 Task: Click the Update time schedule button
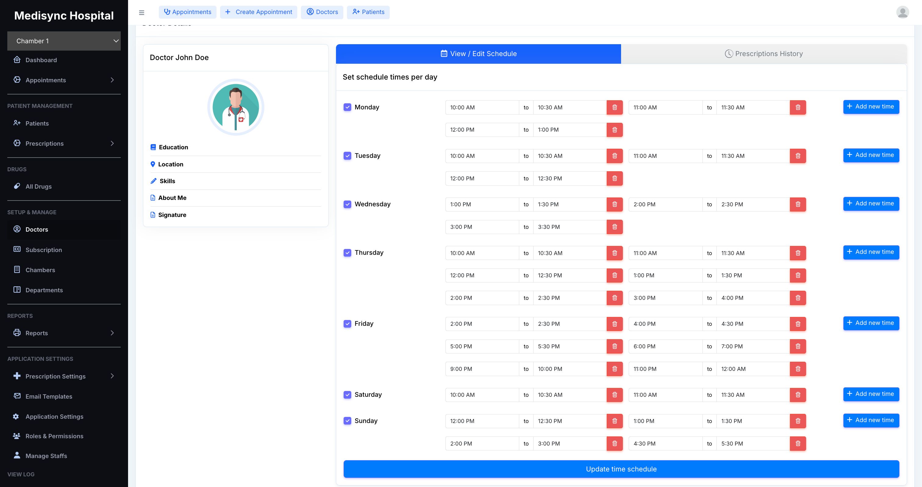(621, 469)
